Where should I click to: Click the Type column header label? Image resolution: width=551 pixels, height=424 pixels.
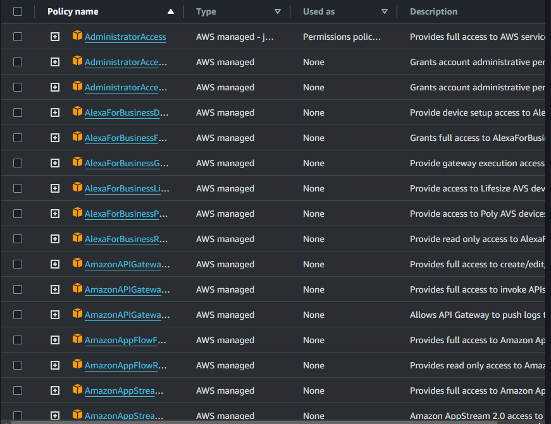pyautogui.click(x=206, y=11)
